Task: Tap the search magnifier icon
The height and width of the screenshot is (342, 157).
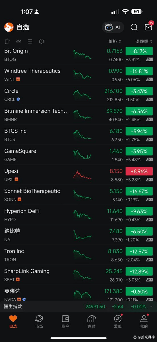Action: [x=134, y=27]
